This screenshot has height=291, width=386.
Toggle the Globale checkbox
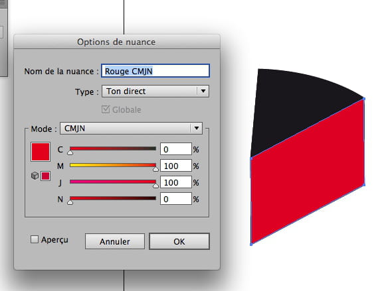[106, 109]
